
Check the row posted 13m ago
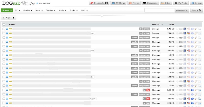(4, 51)
